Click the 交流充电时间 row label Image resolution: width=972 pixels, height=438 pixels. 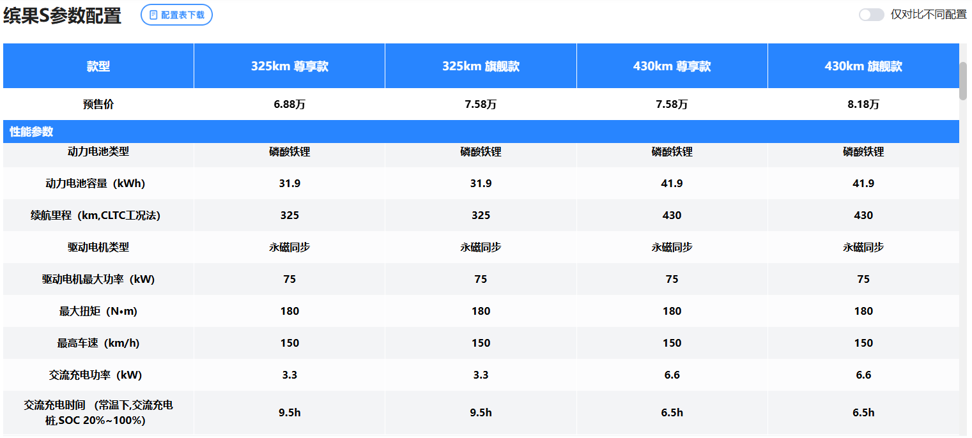98,412
